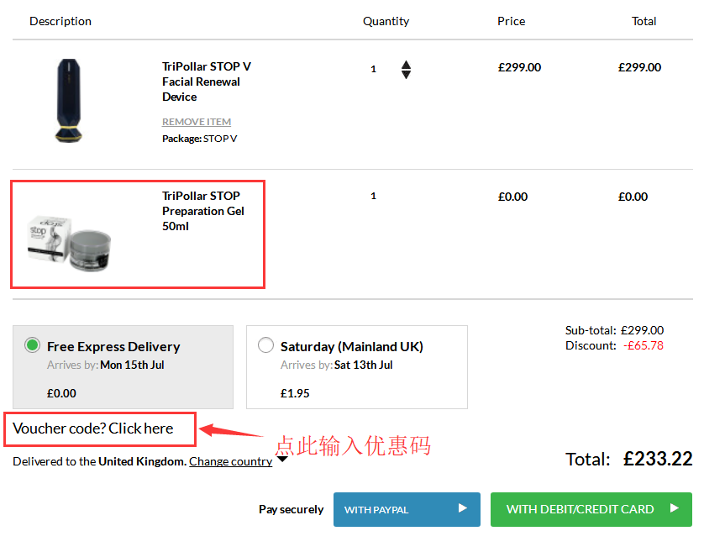Click the PayPal button's play arrow icon
Screen dimensions: 704x552
[462, 508]
